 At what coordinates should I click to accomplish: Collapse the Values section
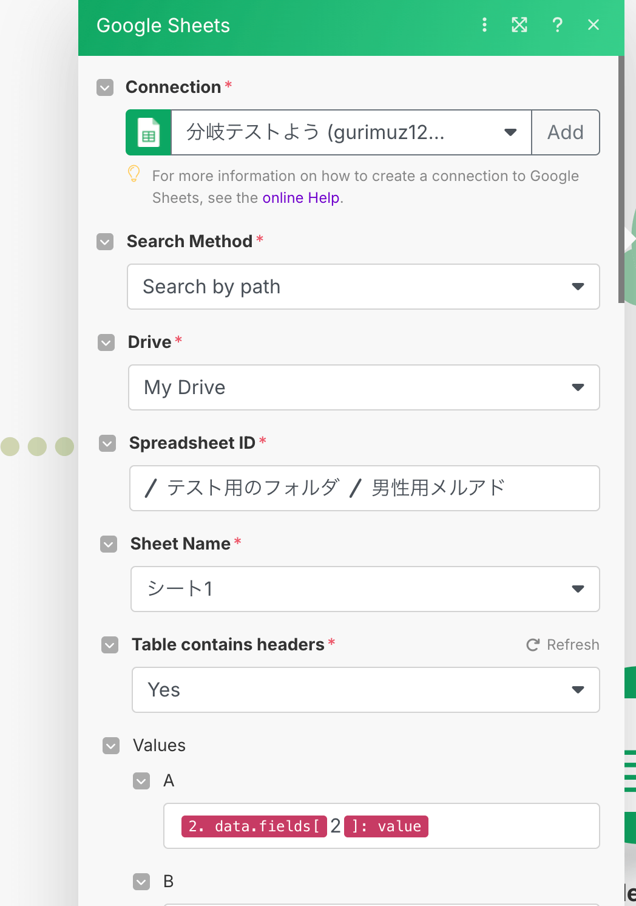click(x=111, y=746)
